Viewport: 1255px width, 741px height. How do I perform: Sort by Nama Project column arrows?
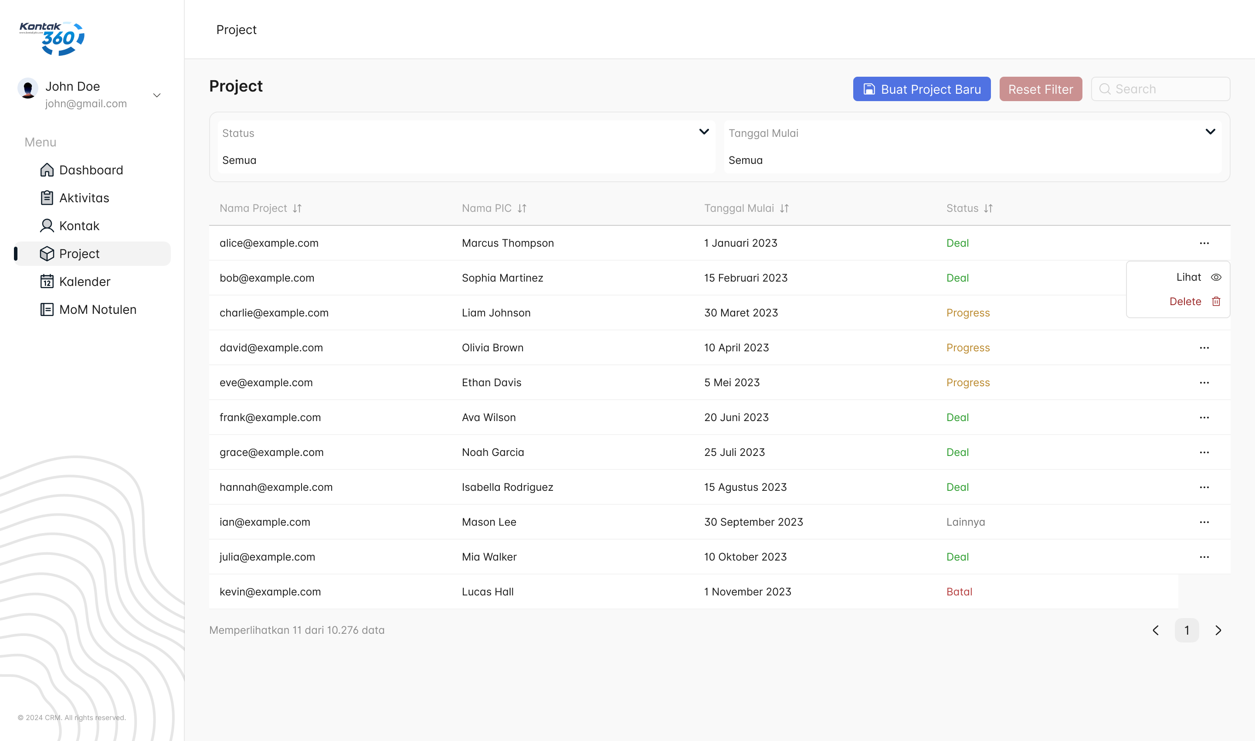tap(298, 208)
